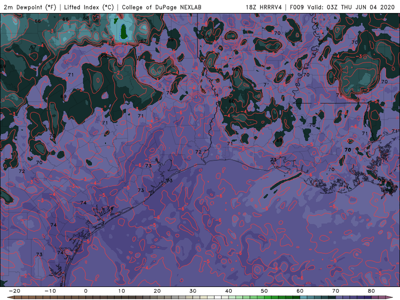Click the "-20" color scale label
The height and width of the screenshot is (300, 400).
coord(14,291)
